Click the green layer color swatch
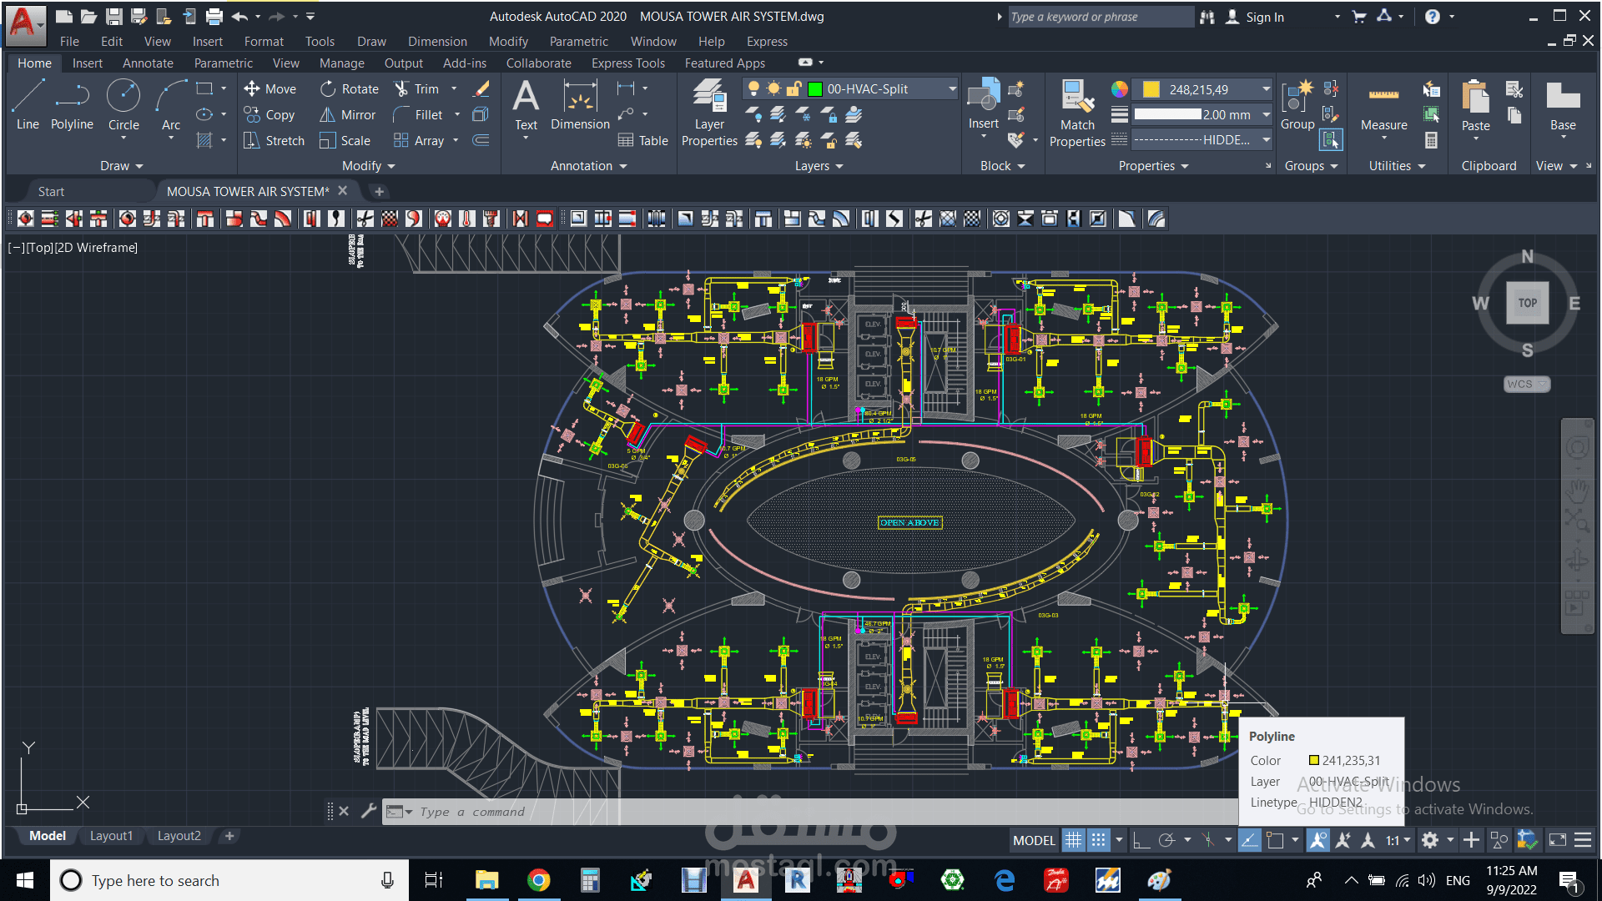 pos(815,89)
